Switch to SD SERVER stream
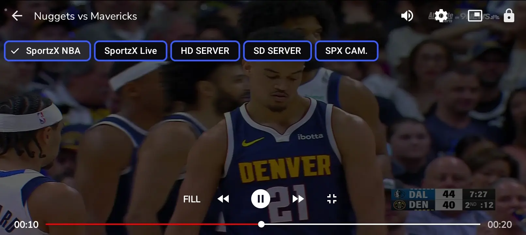This screenshot has width=526, height=235. tap(277, 51)
